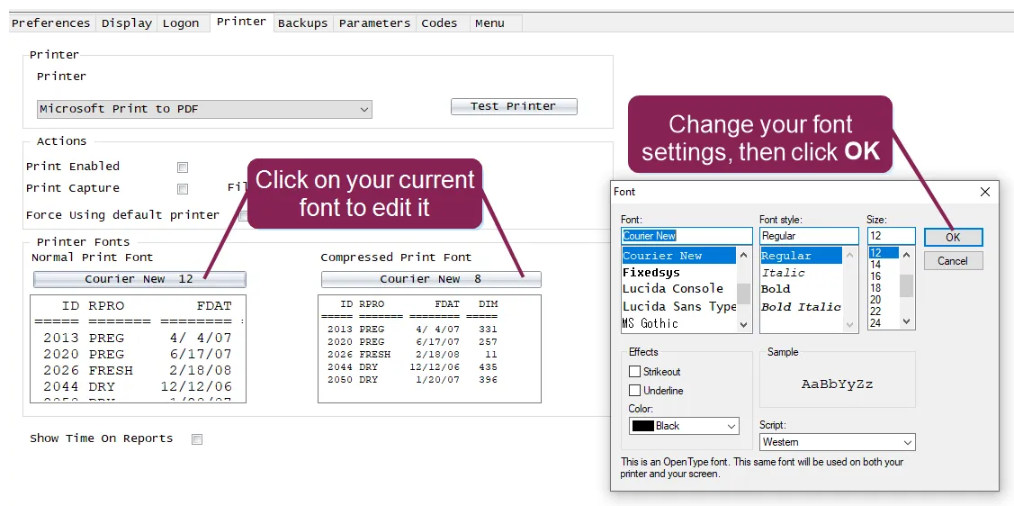Select MS Gothic in font list
Viewport: 1014px width, 506px height.
pyautogui.click(x=678, y=323)
